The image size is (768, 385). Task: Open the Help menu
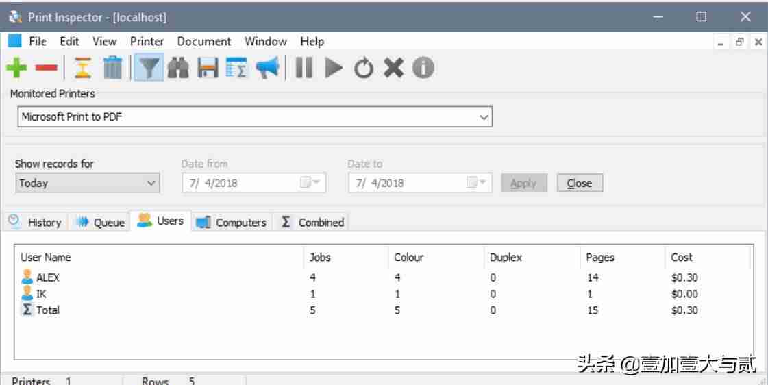pyautogui.click(x=312, y=42)
